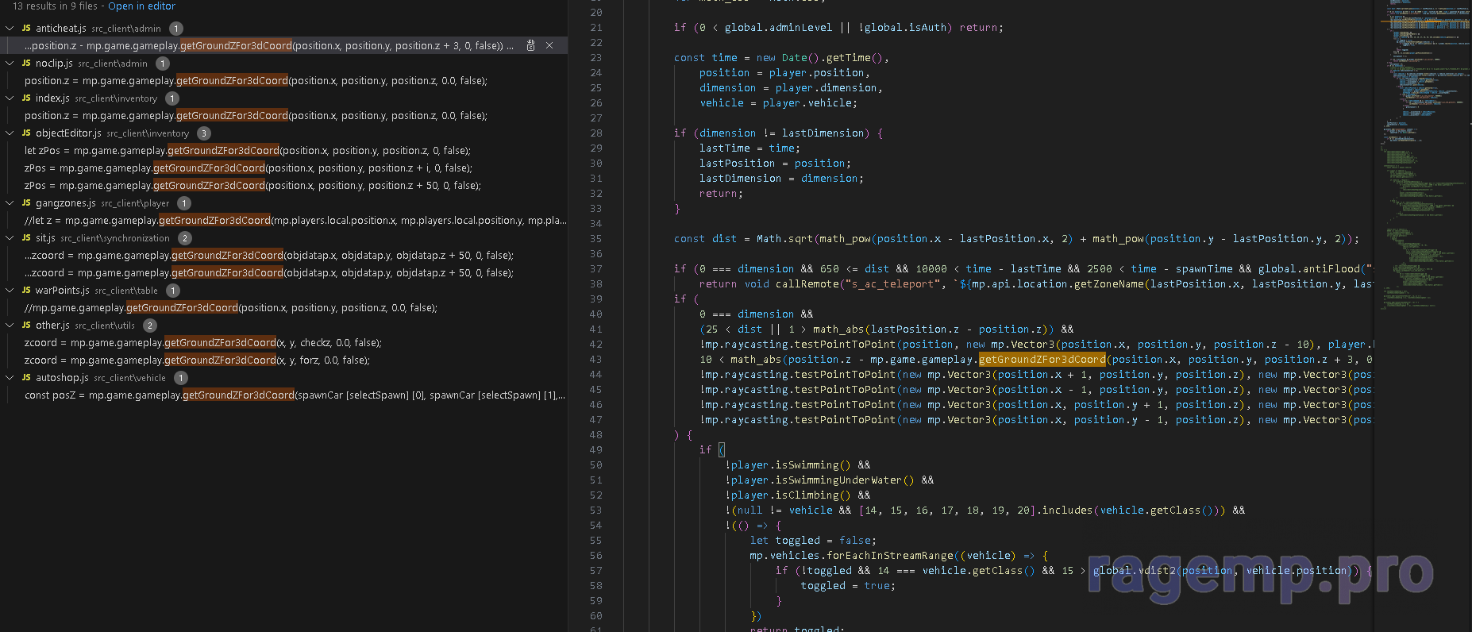Collapse the warPoints.js results group
This screenshot has width=1472, height=632.
10,290
